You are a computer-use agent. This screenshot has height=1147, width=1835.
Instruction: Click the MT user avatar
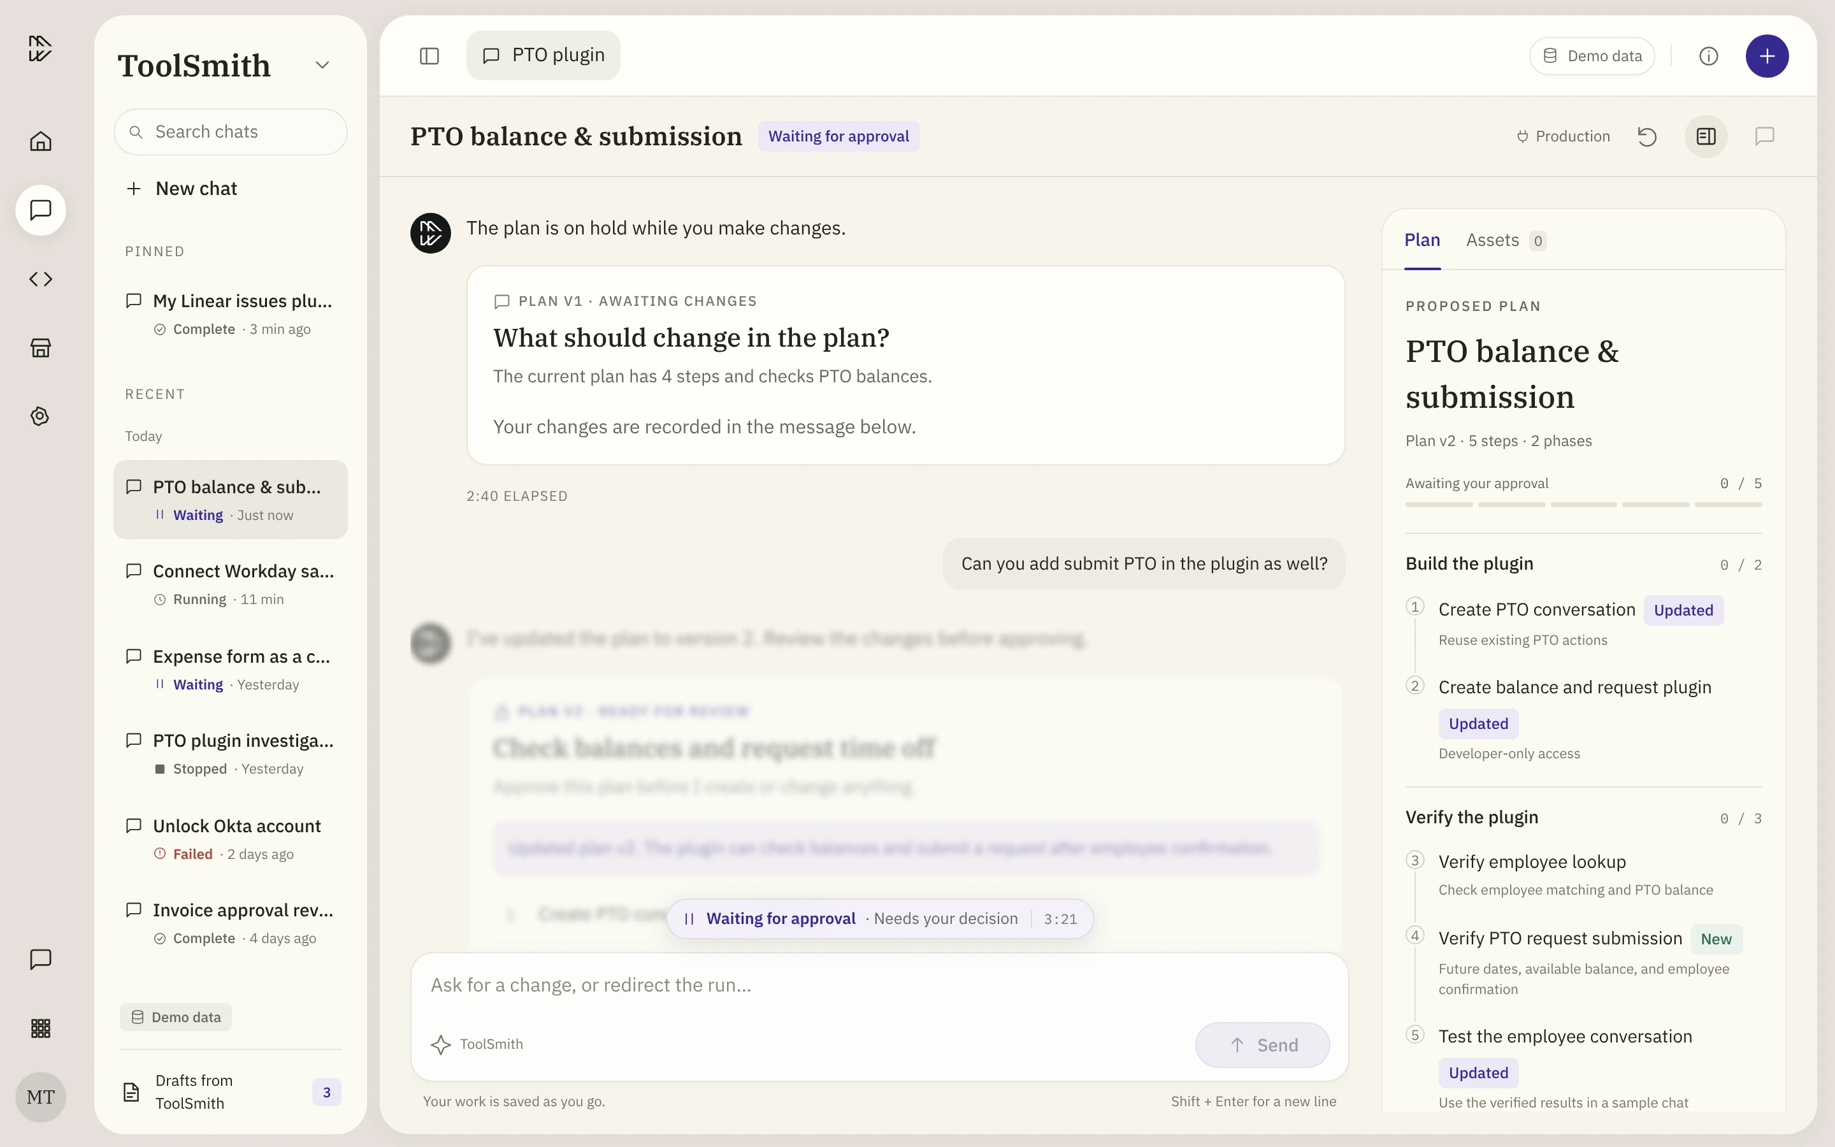pos(40,1097)
